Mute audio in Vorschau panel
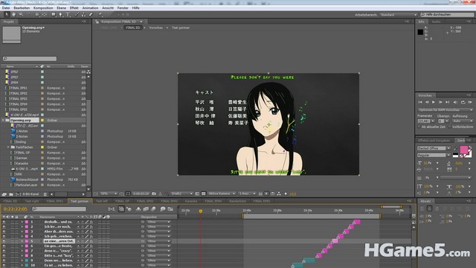 455,103
